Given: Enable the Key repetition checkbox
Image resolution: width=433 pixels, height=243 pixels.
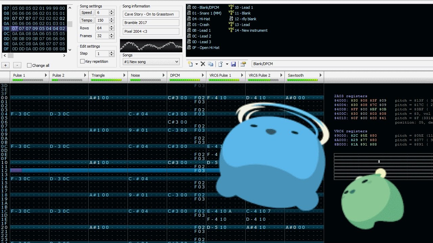Looking at the screenshot, I should pos(82,61).
